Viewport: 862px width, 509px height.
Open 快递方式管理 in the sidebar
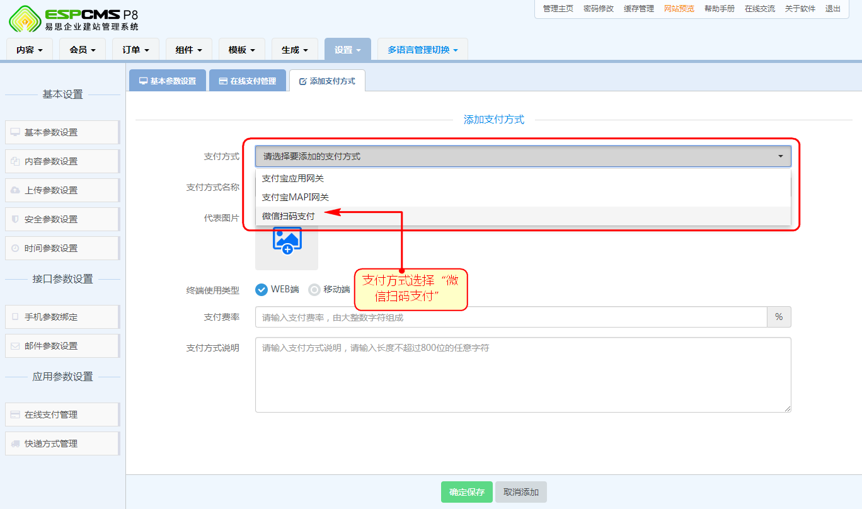(x=62, y=443)
